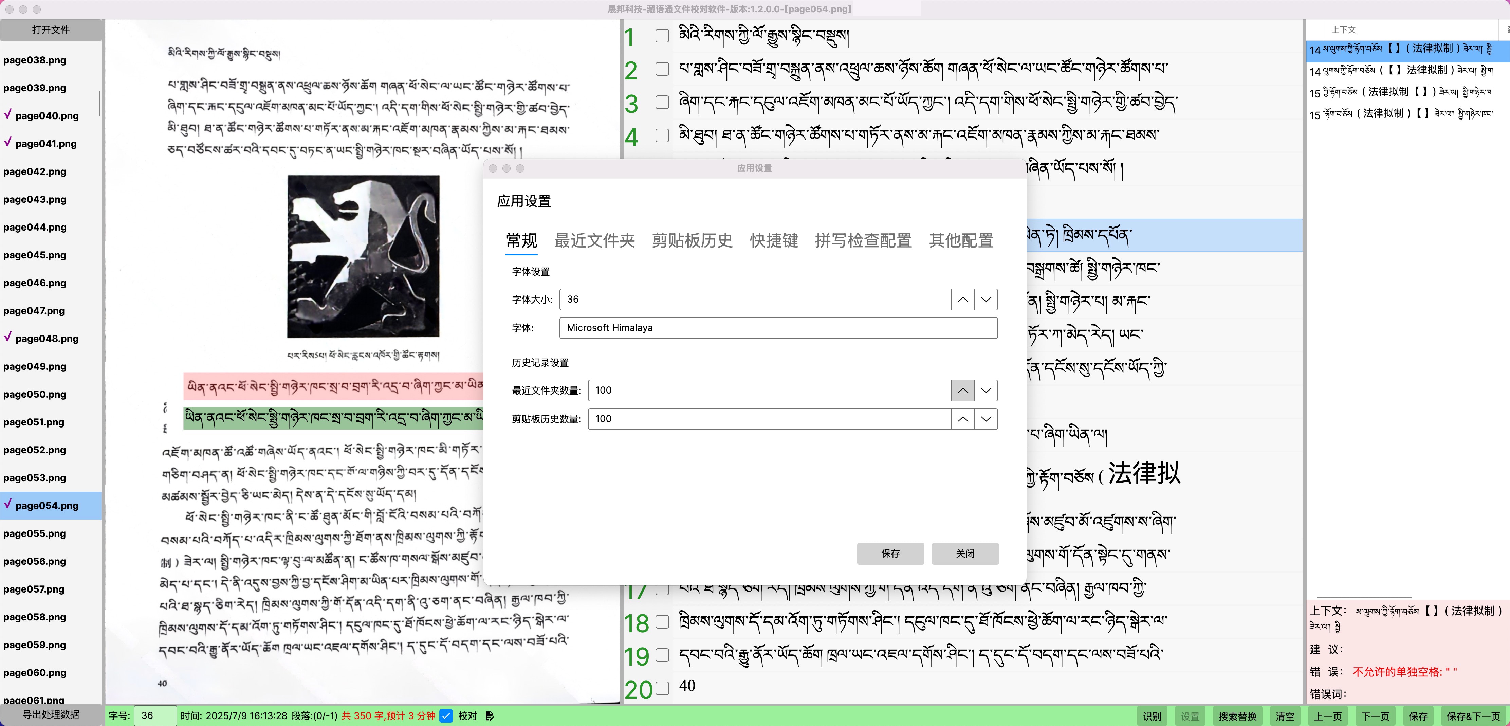The height and width of the screenshot is (726, 1510).
Task: Click the 字体 Microsoft Himalaya field
Action: click(x=778, y=328)
